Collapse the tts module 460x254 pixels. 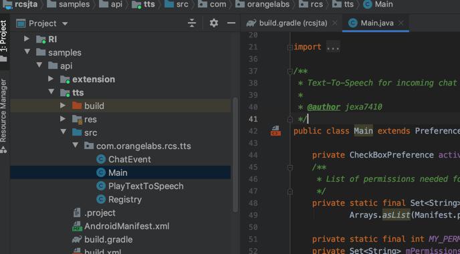tap(51, 92)
